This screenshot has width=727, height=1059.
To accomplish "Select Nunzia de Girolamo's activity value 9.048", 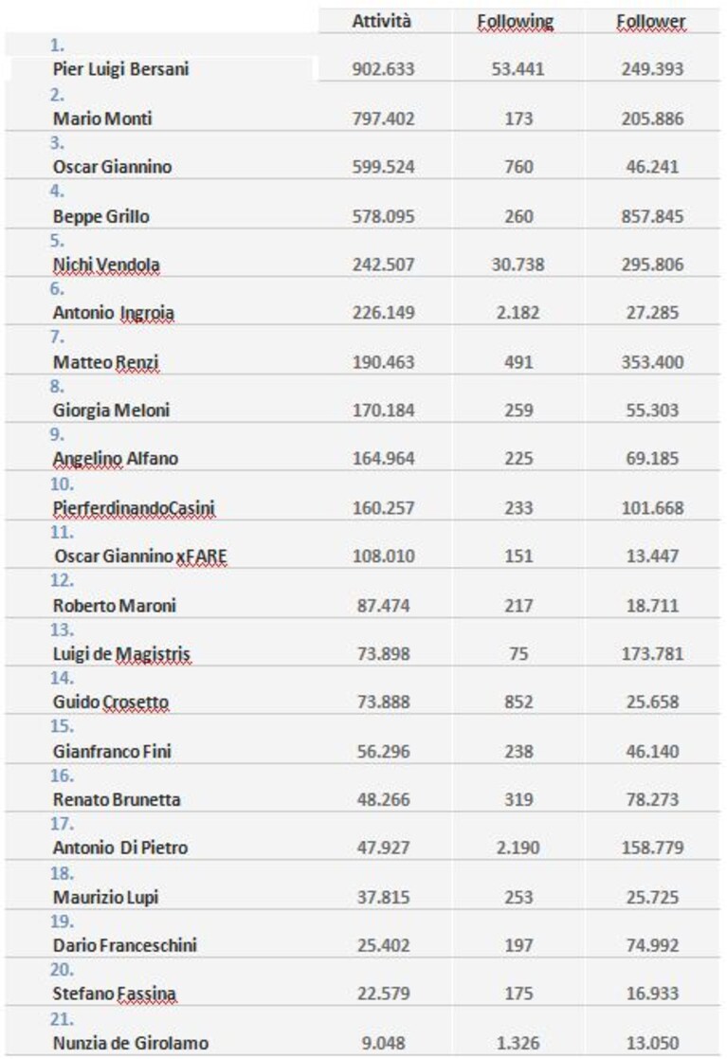I will coord(384,1044).
